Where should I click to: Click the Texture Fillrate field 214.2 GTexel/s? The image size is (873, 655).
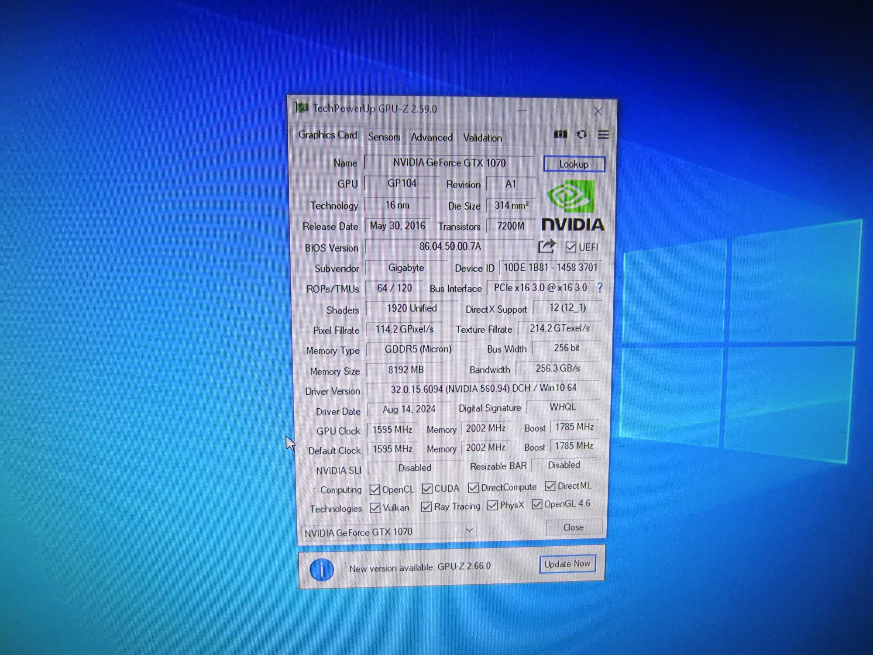[x=560, y=328]
